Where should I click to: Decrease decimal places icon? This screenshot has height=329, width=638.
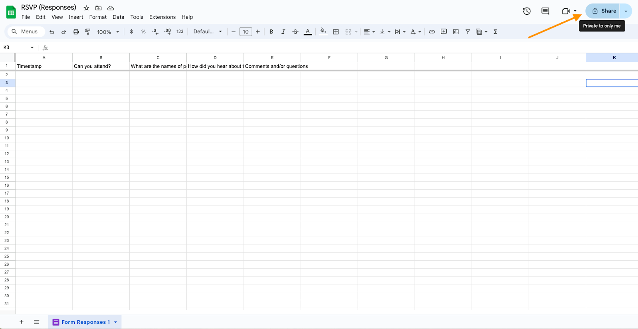155,32
